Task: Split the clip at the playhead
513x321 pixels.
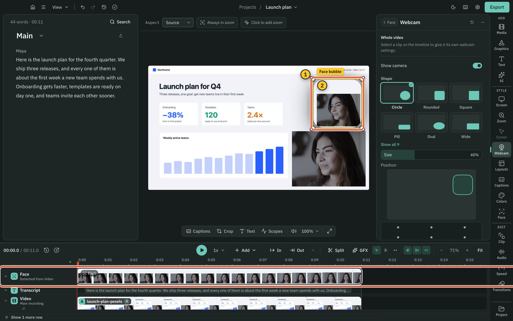Action: 336,250
